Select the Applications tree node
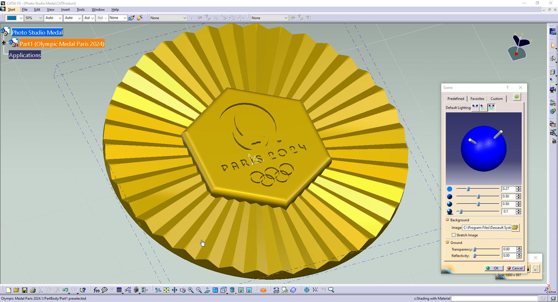This screenshot has width=558, height=302. 25,55
